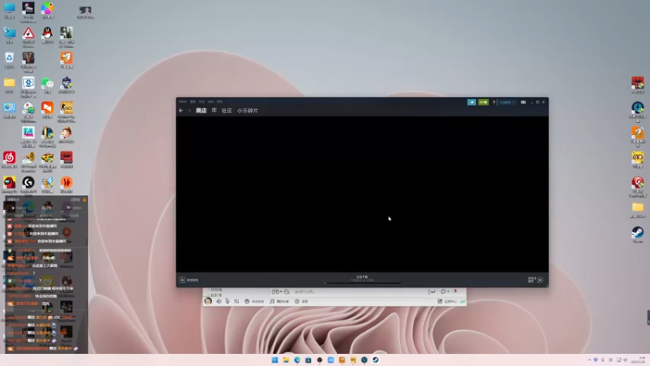Click the music note button in voice chat window
Image resolution: width=650 pixels, height=366 pixels.
tap(272, 301)
